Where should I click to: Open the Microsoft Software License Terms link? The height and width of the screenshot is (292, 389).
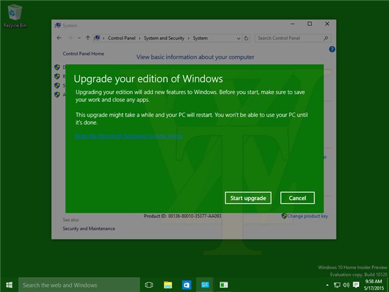click(128, 136)
